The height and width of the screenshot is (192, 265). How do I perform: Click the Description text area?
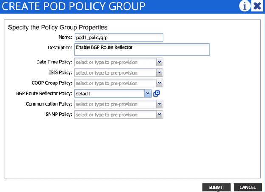click(x=142, y=49)
